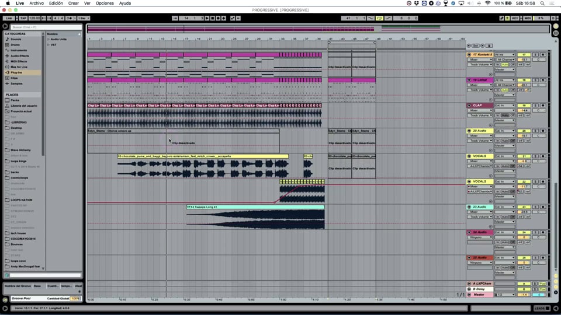This screenshot has width=561, height=315.
Task: Click the overdub plus button in transport
Action: [x=224, y=18]
